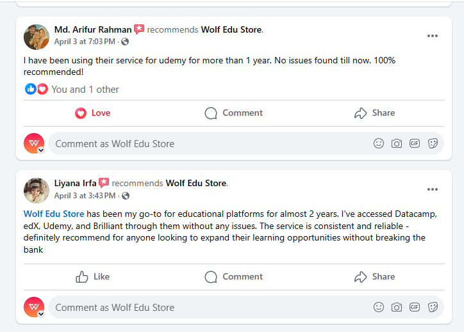Choose GIF for comment on Liyana's post
This screenshot has height=332, width=464.
[x=415, y=307]
